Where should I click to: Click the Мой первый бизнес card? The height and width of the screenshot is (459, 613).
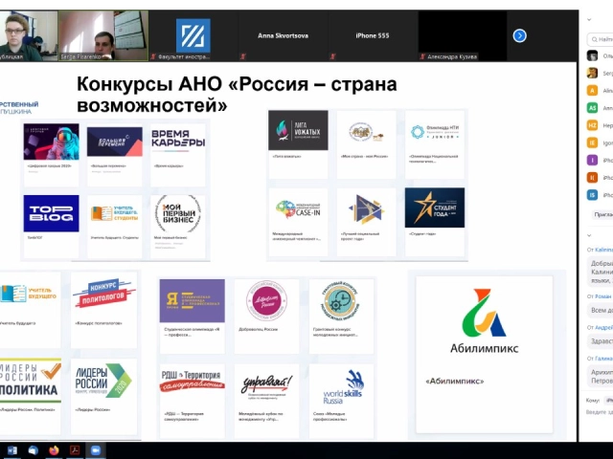click(178, 227)
